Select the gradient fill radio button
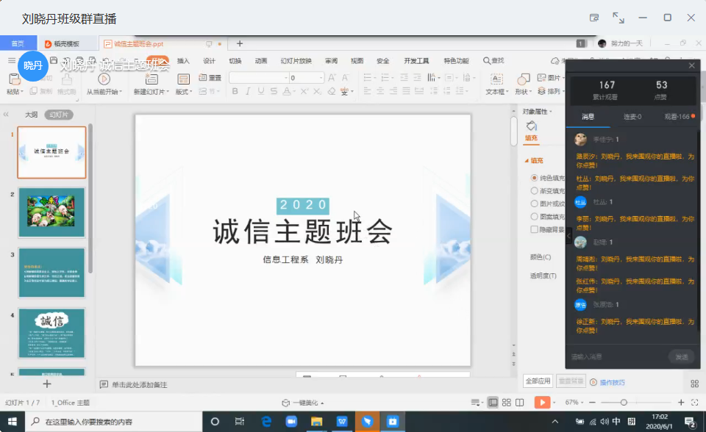The width and height of the screenshot is (706, 432). (x=535, y=190)
